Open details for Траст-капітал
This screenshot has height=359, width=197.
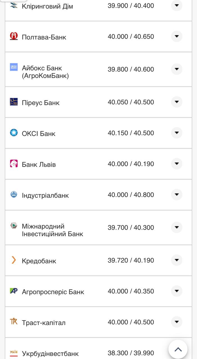[176, 322]
